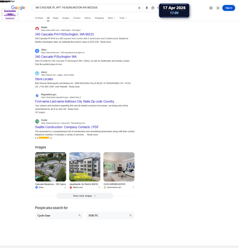Open options menu for Realtor.com image
This screenshot has width=241, height=248.
pyautogui.click(x=99, y=187)
